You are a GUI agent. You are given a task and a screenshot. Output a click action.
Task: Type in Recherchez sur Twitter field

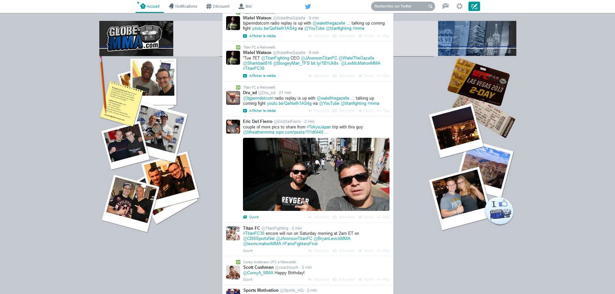400,6
